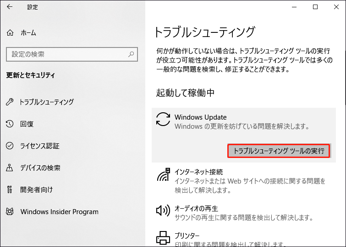Screen dimensions: 346x247
Task: Click the 開発者向け tools icon
Action: tap(10, 189)
